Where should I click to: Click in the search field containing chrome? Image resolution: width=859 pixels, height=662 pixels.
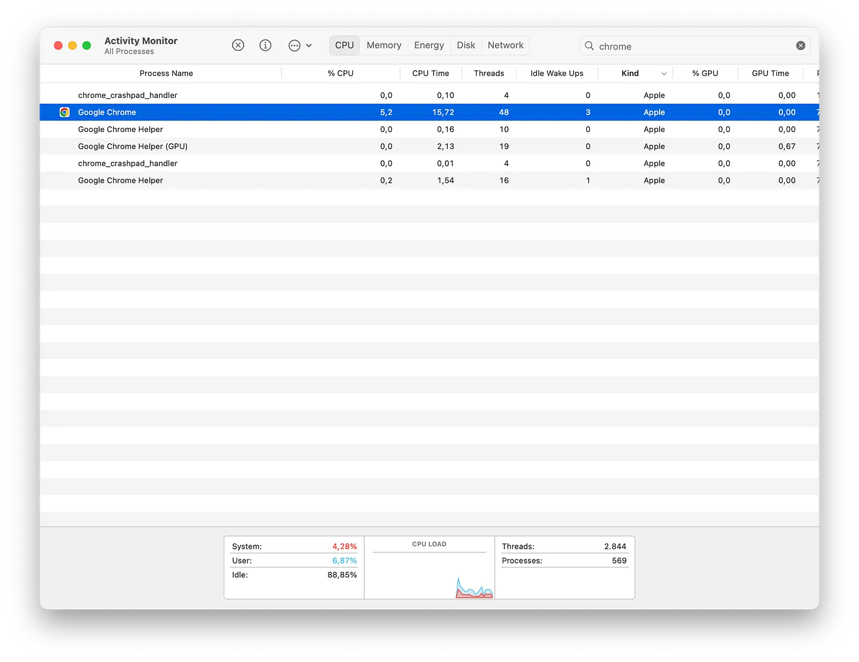tap(690, 46)
